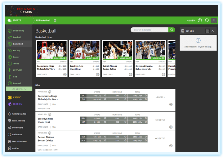Click the Match Previews icon
The width and height of the screenshot is (223, 158).
click(10, 141)
